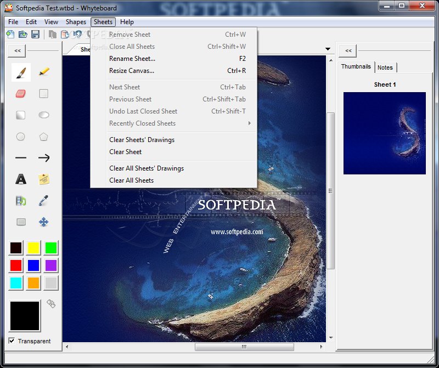Pick the orange palette color
The image size is (439, 368).
[x=33, y=283]
